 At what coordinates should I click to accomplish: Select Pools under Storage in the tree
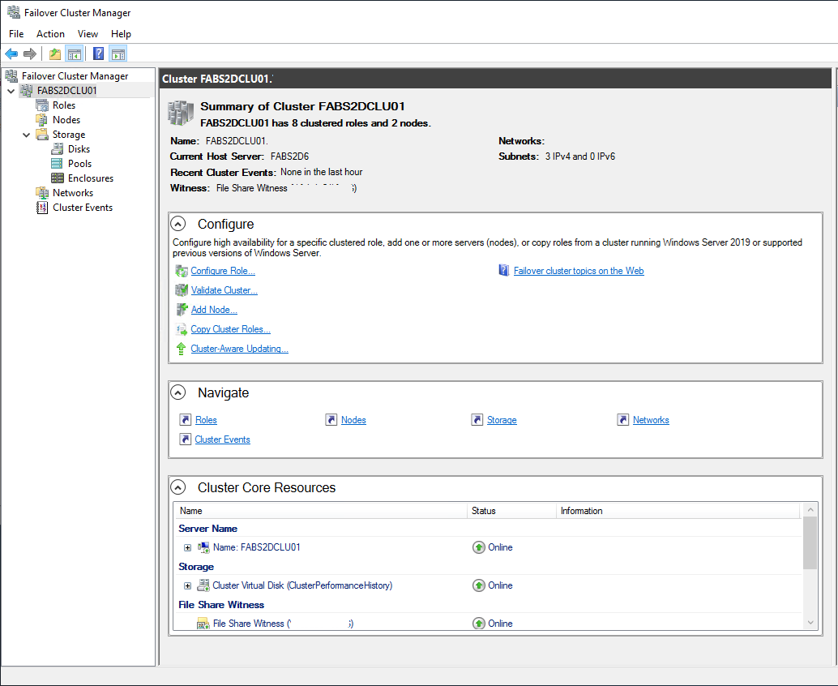tap(79, 164)
